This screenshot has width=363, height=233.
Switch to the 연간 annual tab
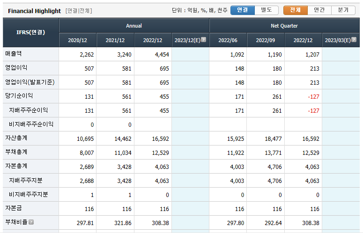(x=319, y=10)
